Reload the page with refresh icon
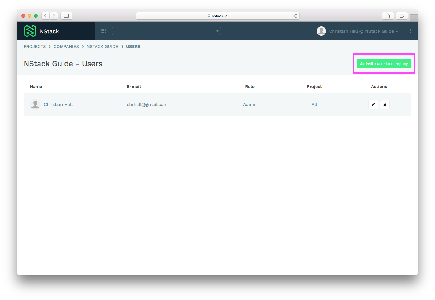Image resolution: width=435 pixels, height=300 pixels. 296,16
